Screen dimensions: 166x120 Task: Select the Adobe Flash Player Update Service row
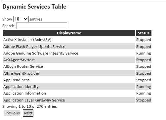(77, 46)
